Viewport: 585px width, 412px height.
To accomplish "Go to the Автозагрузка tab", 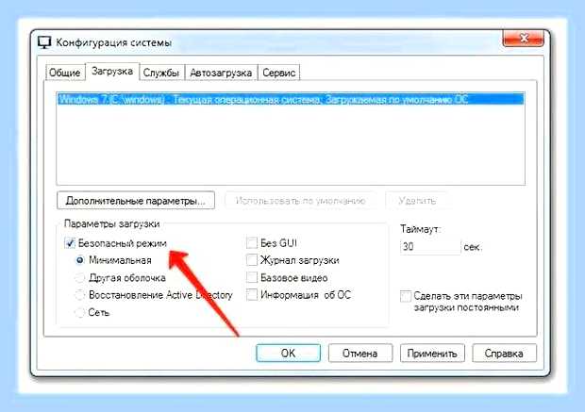I will coord(221,73).
